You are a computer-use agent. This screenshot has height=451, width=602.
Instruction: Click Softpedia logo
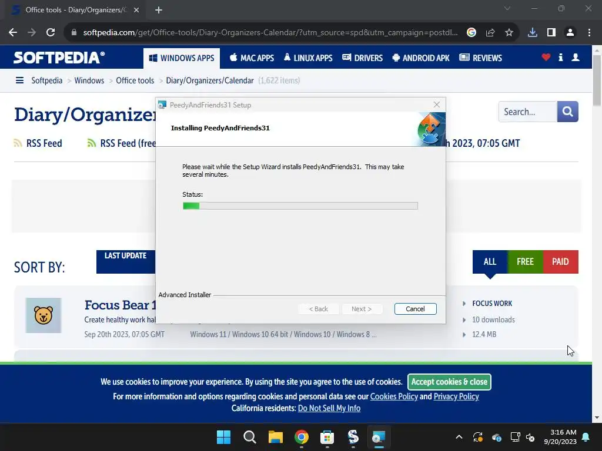tap(59, 58)
